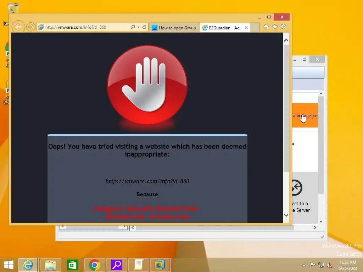
Task: Open the Windows Start button
Action: pyautogui.click(x=9, y=265)
